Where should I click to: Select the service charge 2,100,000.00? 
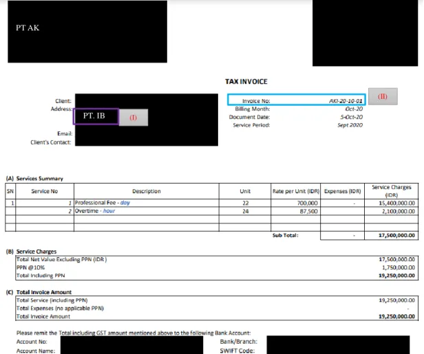(x=399, y=211)
